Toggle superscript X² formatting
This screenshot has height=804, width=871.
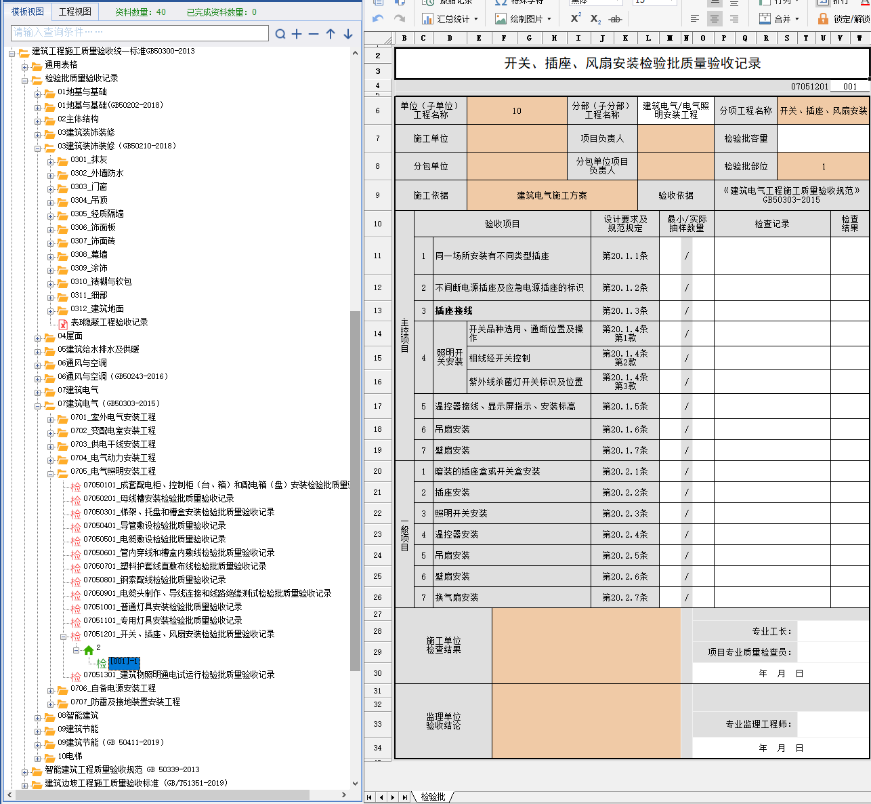point(576,18)
